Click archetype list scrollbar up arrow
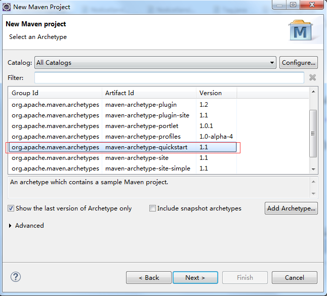Image resolution: width=327 pixels, height=296 pixels. [x=313, y=92]
